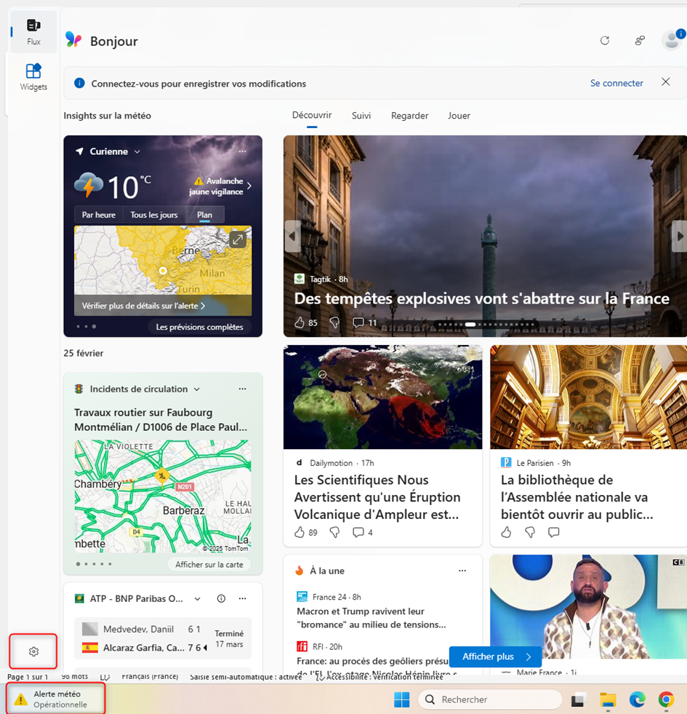The height and width of the screenshot is (714, 687).
Task: Expand the weather map fullscreen icon
Action: [238, 239]
